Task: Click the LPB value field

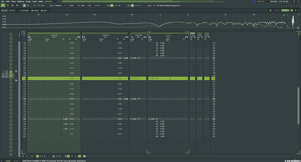Action: tap(99, 6)
